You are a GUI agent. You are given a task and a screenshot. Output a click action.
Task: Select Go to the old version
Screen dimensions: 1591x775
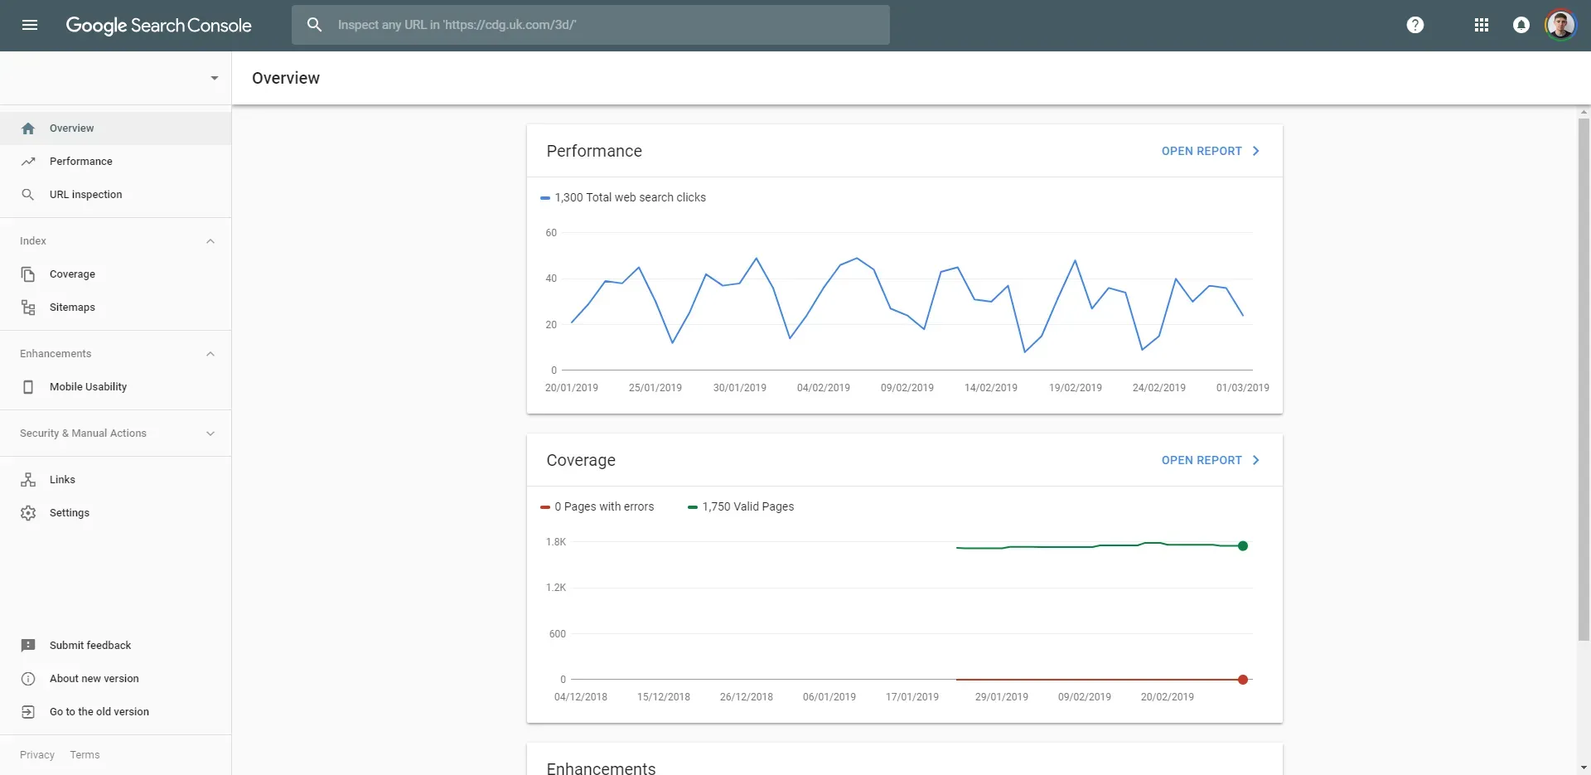click(115, 712)
